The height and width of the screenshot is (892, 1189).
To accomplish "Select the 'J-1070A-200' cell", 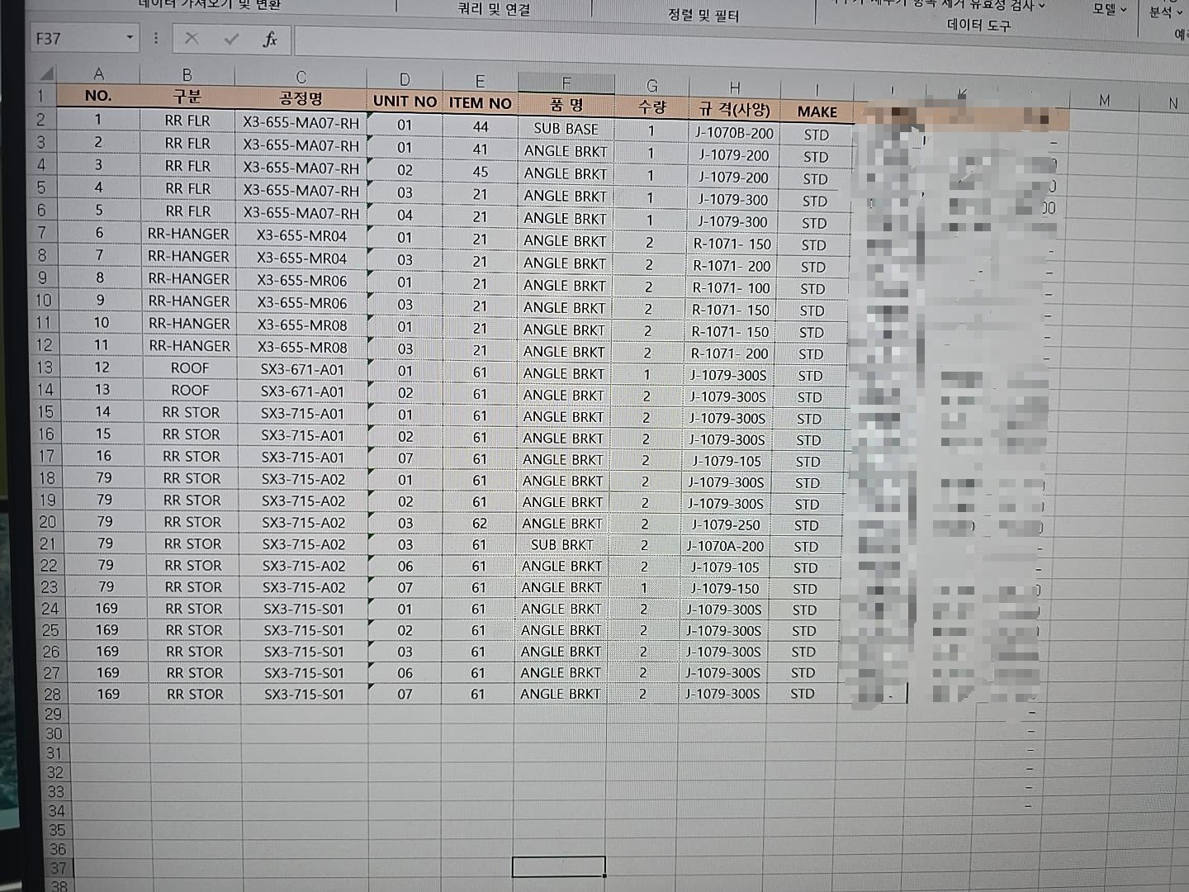I will [x=724, y=546].
